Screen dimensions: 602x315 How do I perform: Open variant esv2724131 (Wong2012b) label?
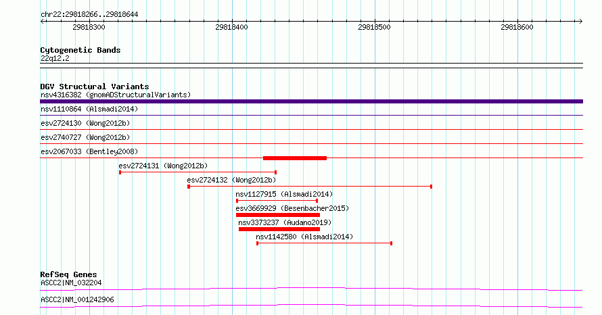(x=163, y=166)
